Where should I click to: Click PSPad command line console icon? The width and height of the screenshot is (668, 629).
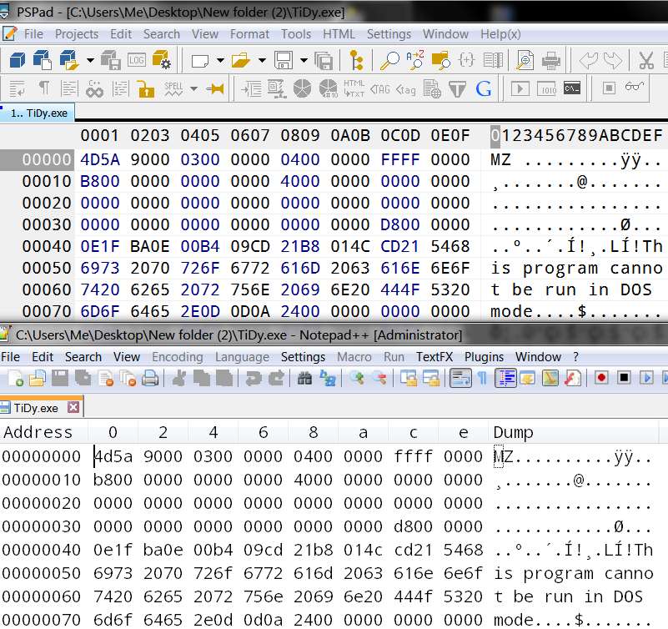point(572,88)
